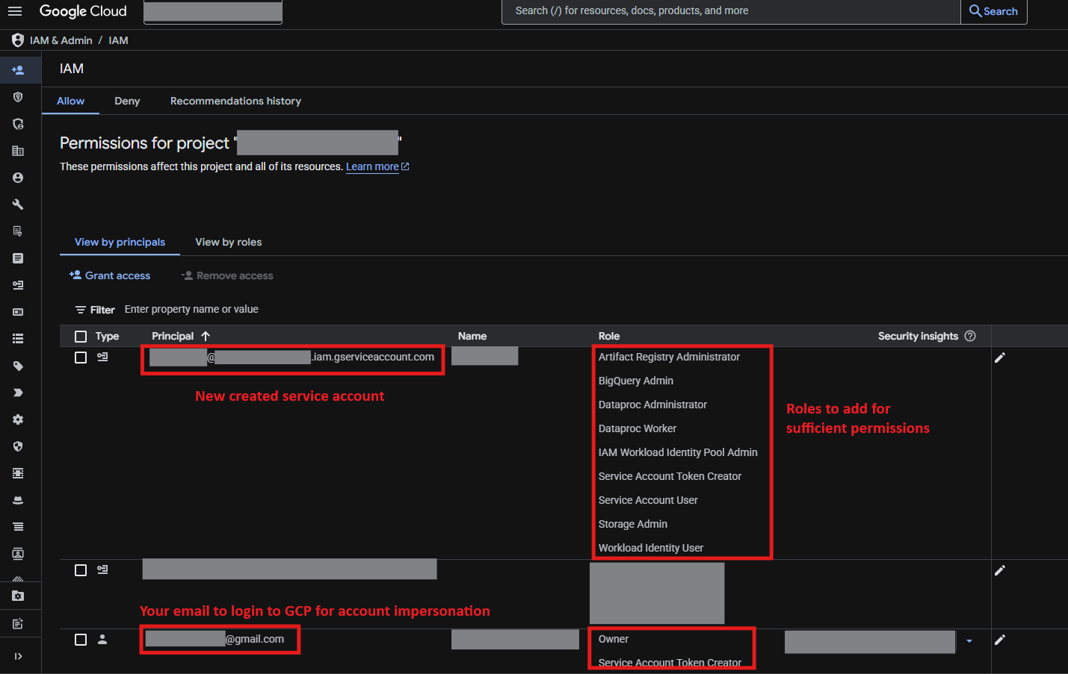This screenshot has height=674, width=1068.
Task: Click the search magnifier Search button
Action: [993, 11]
